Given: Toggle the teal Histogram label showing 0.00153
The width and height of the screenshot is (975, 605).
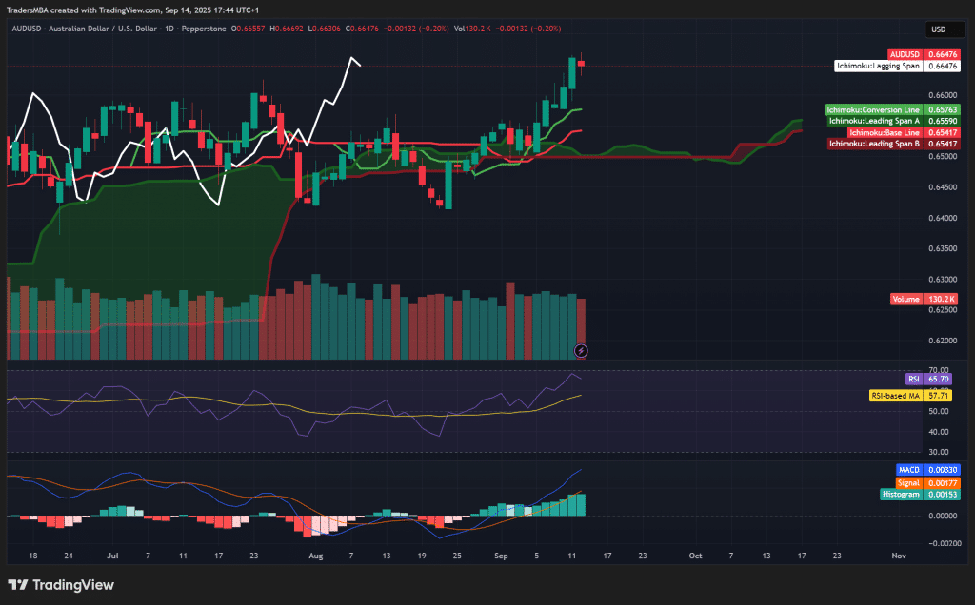Looking at the screenshot, I should (x=918, y=495).
